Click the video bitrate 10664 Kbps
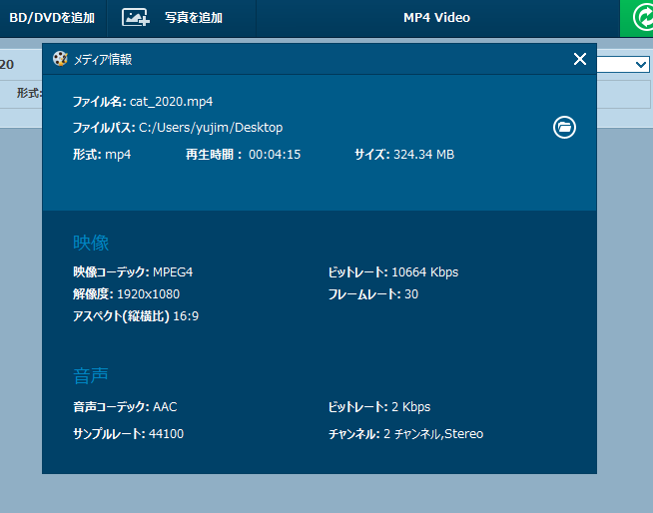This screenshot has height=513, width=653. click(x=424, y=272)
